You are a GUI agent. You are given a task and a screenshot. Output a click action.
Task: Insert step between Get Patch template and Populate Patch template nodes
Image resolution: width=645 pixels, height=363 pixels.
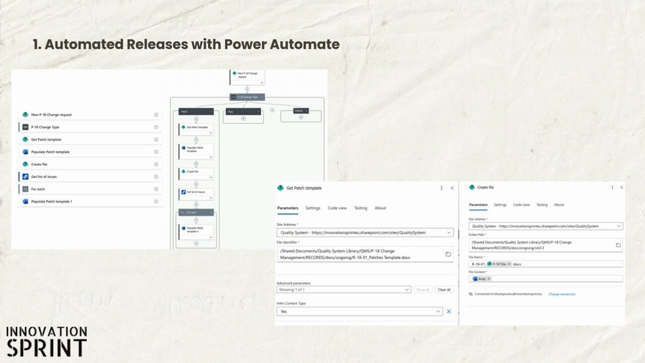point(196,140)
